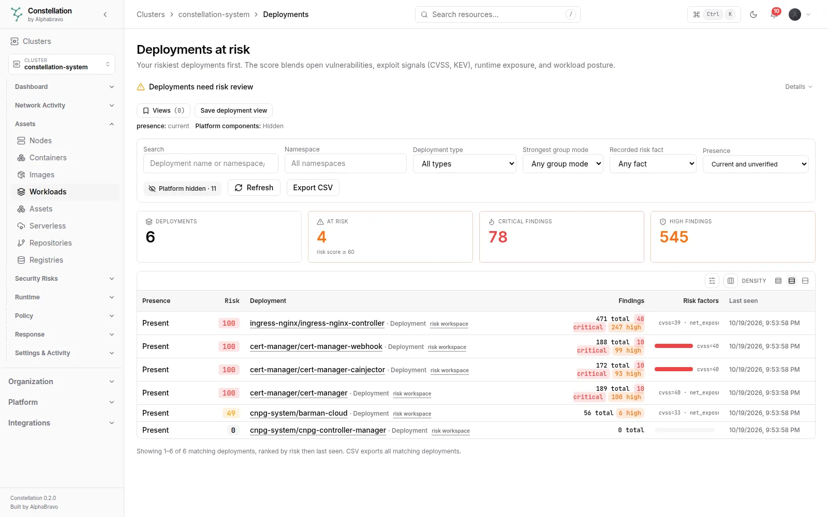
Task: Open the Presence filter dropdown
Action: click(756, 164)
